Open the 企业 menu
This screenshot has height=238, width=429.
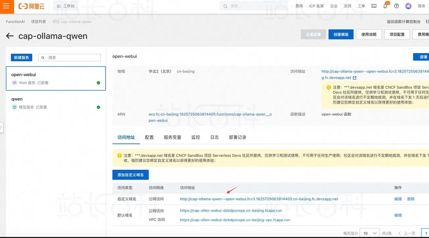334,6
